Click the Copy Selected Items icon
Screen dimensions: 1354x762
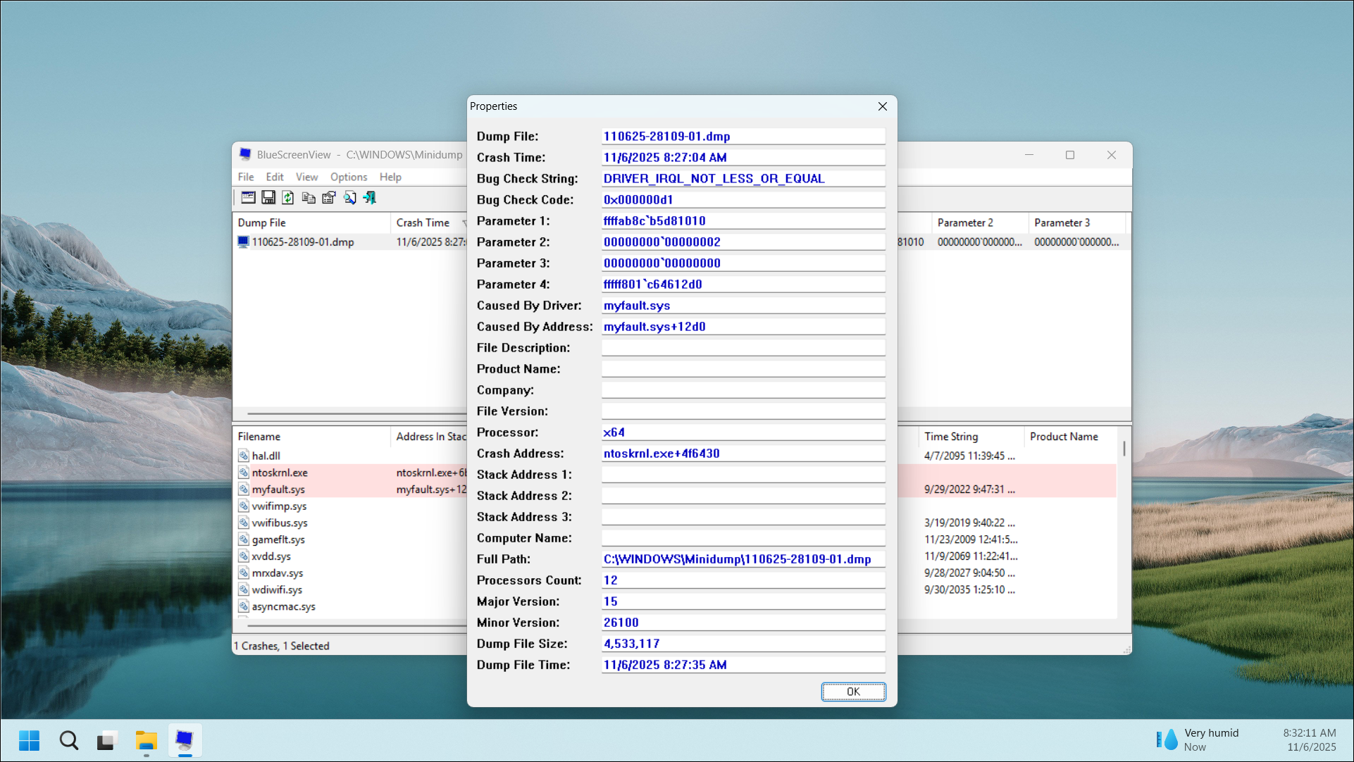point(309,198)
